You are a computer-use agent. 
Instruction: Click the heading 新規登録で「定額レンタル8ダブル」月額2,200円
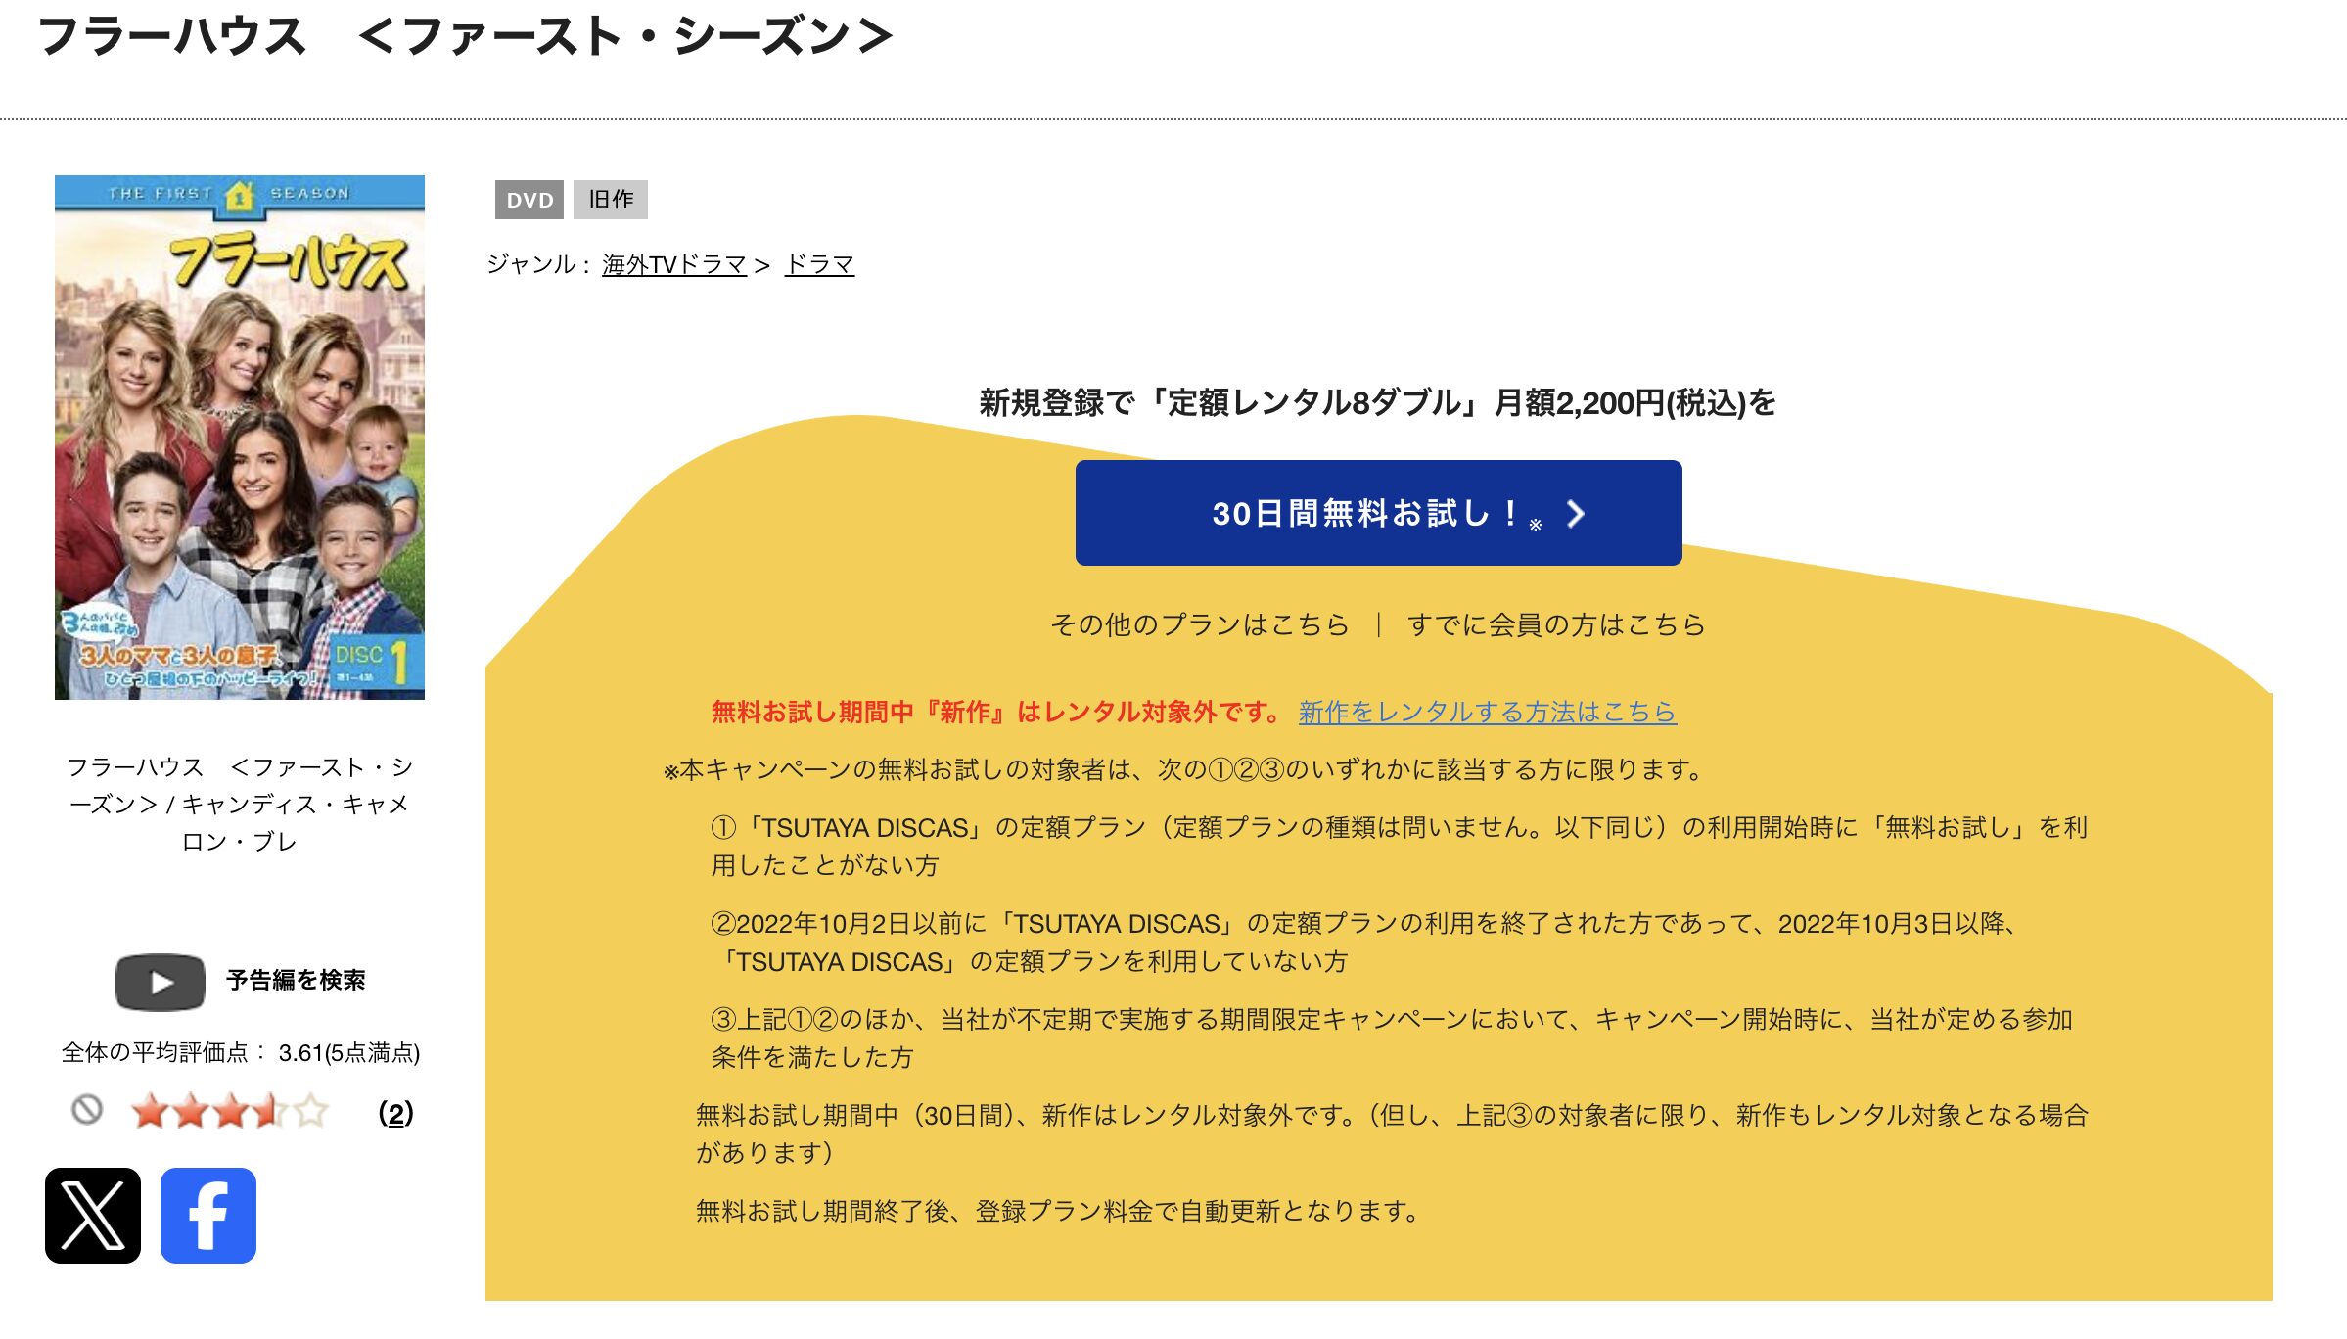[1378, 402]
